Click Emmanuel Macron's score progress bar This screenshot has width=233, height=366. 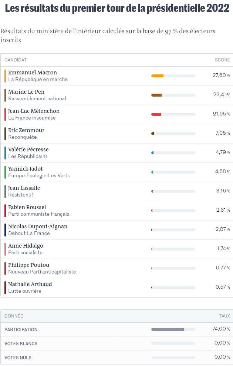click(x=173, y=76)
